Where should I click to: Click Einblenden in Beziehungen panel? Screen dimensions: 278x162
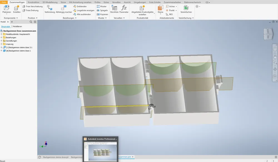coord(80,6)
